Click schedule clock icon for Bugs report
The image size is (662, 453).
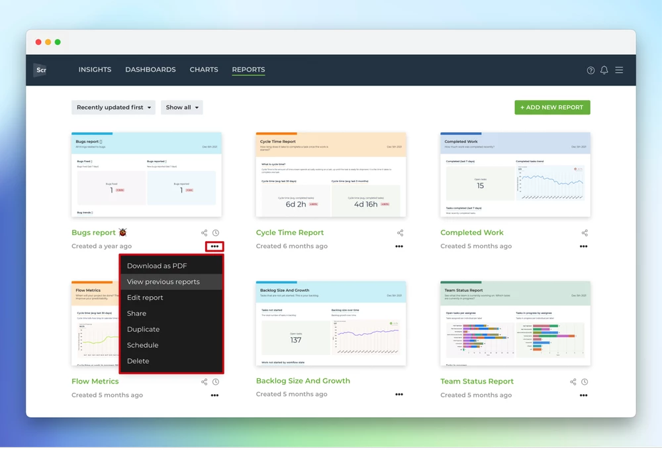point(216,232)
